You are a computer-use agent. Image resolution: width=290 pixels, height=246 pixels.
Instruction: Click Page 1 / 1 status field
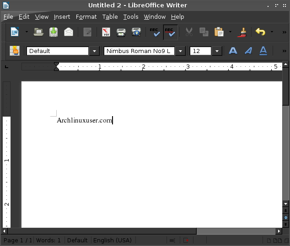point(17,240)
